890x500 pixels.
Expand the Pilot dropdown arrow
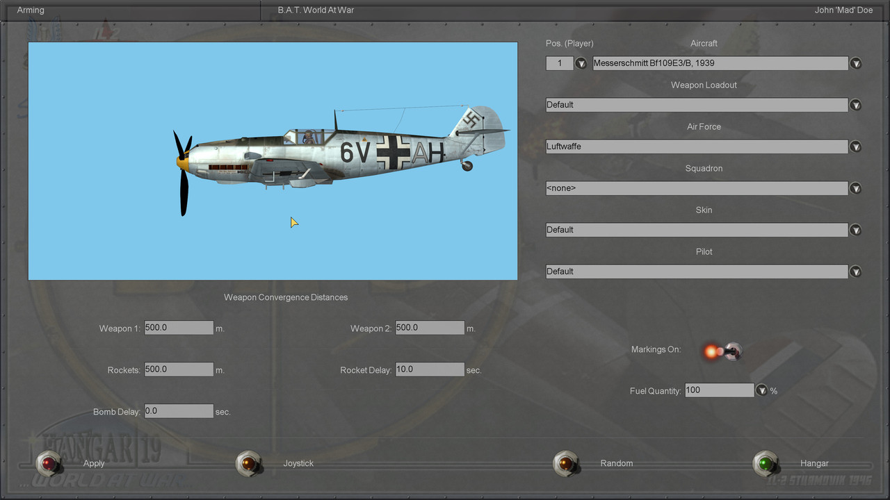pyautogui.click(x=856, y=272)
